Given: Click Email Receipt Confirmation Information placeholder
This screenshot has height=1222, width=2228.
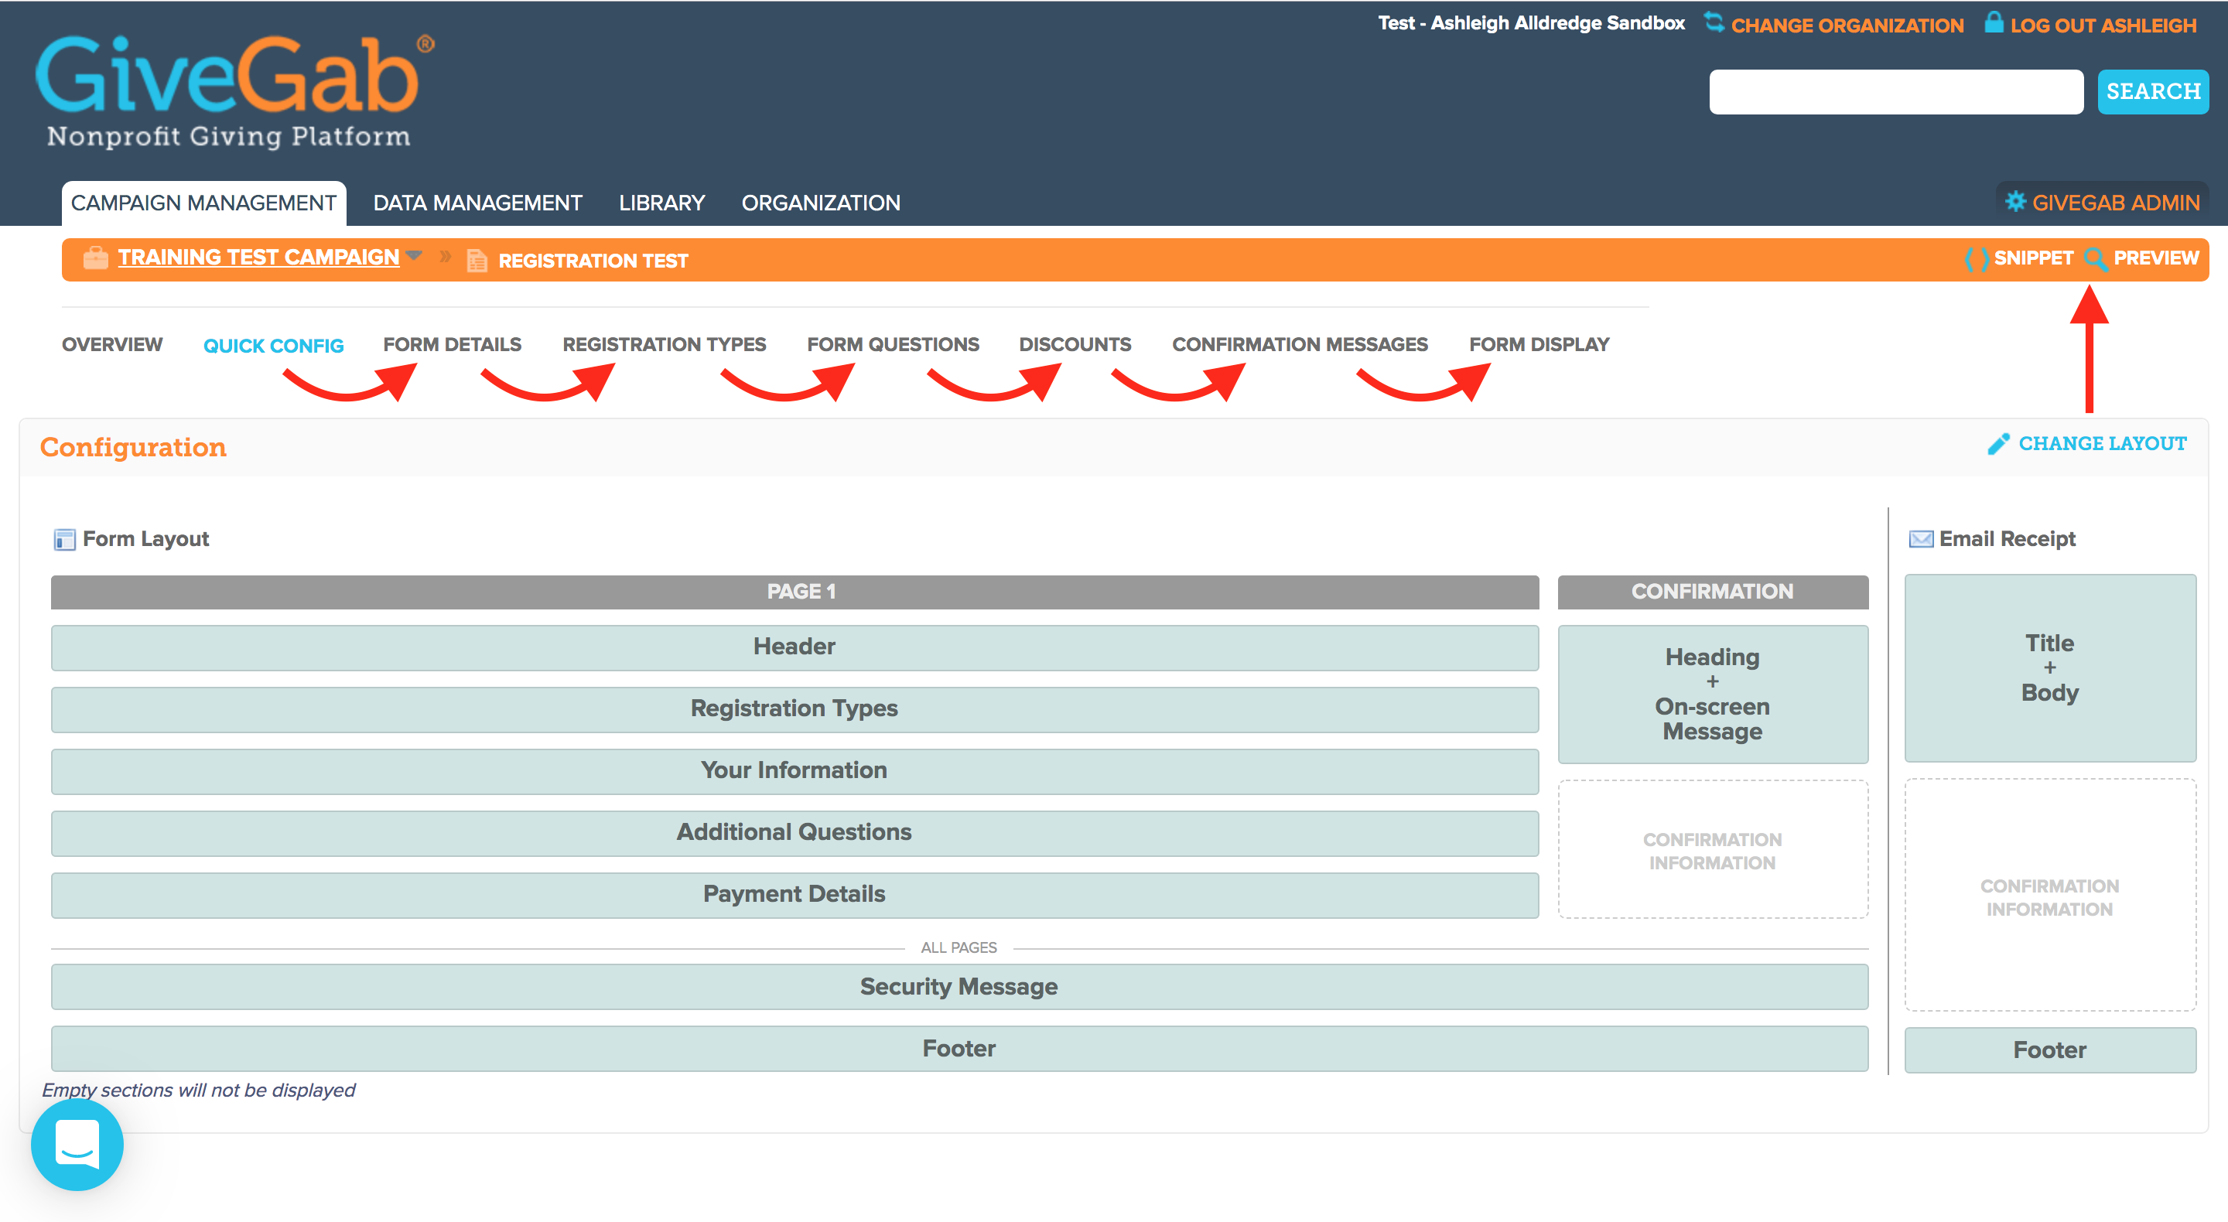Looking at the screenshot, I should 2050,895.
